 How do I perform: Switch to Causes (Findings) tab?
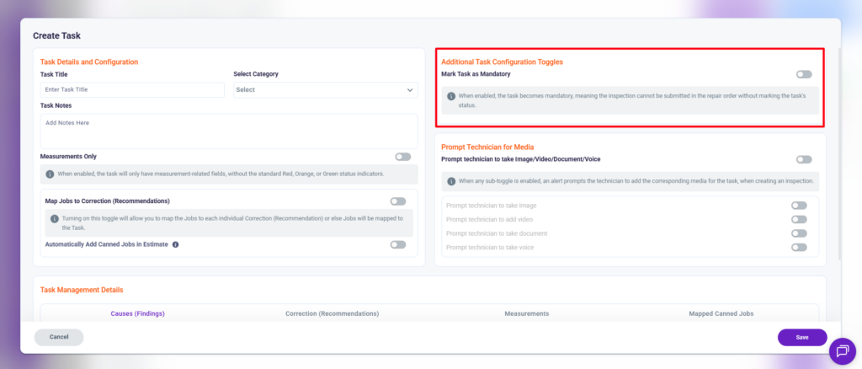point(138,313)
